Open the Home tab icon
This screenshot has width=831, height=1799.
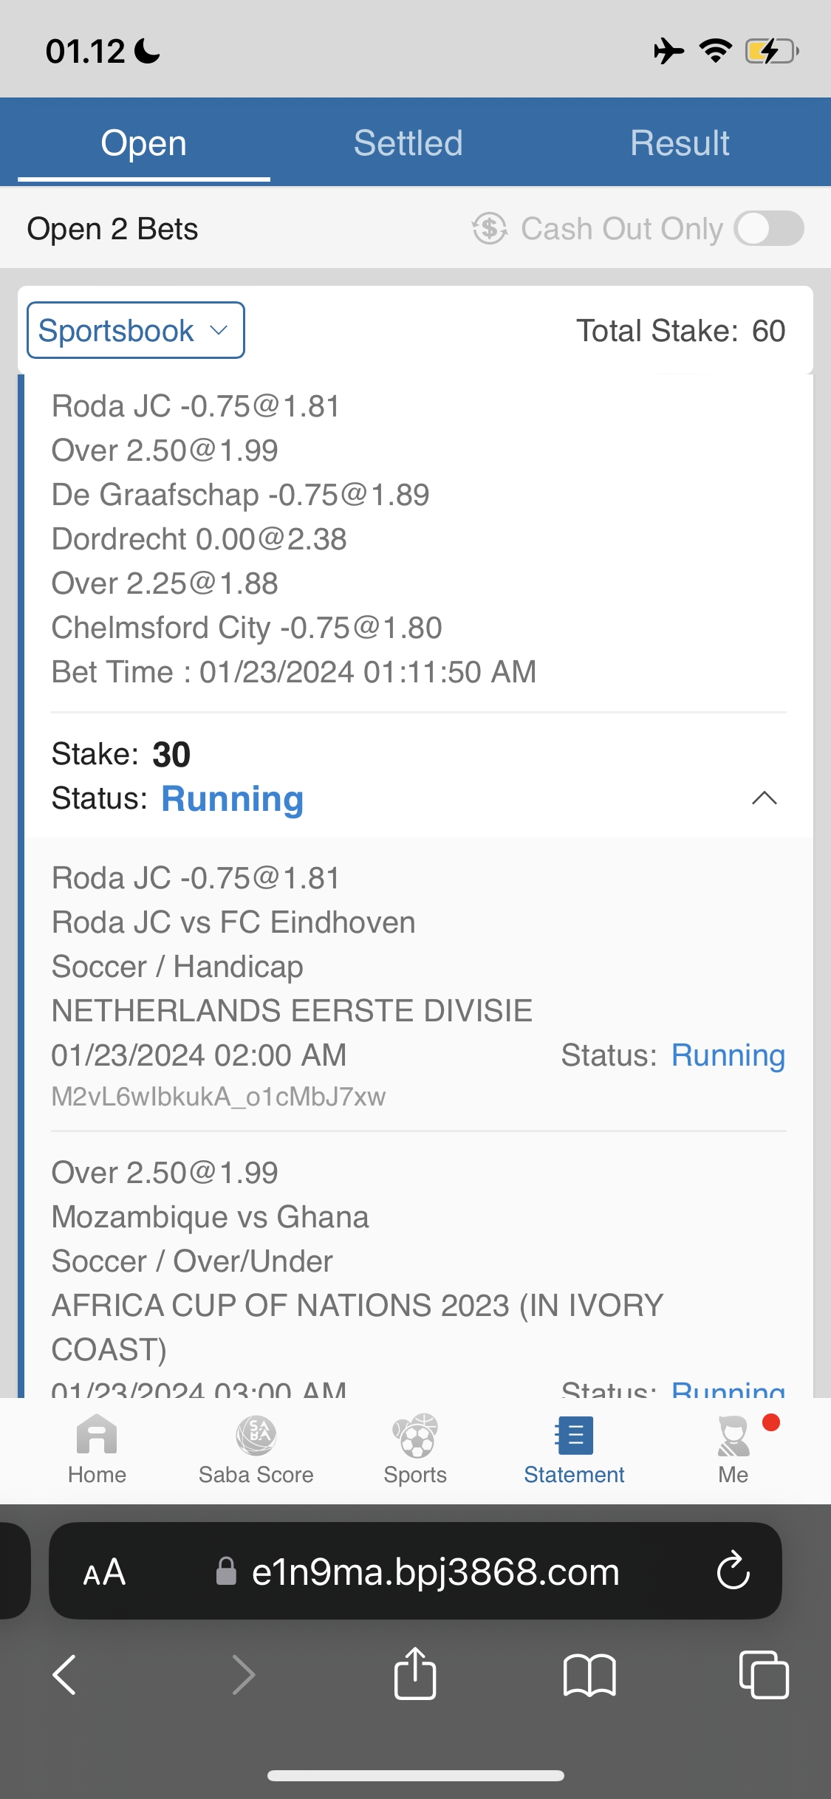(x=97, y=1436)
